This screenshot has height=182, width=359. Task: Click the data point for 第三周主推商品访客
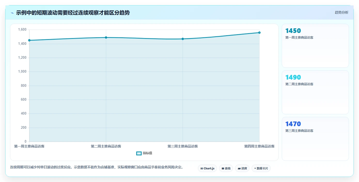(183, 39)
